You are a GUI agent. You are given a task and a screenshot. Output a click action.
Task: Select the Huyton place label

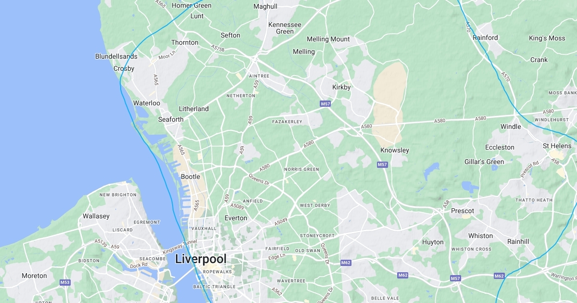click(x=433, y=242)
